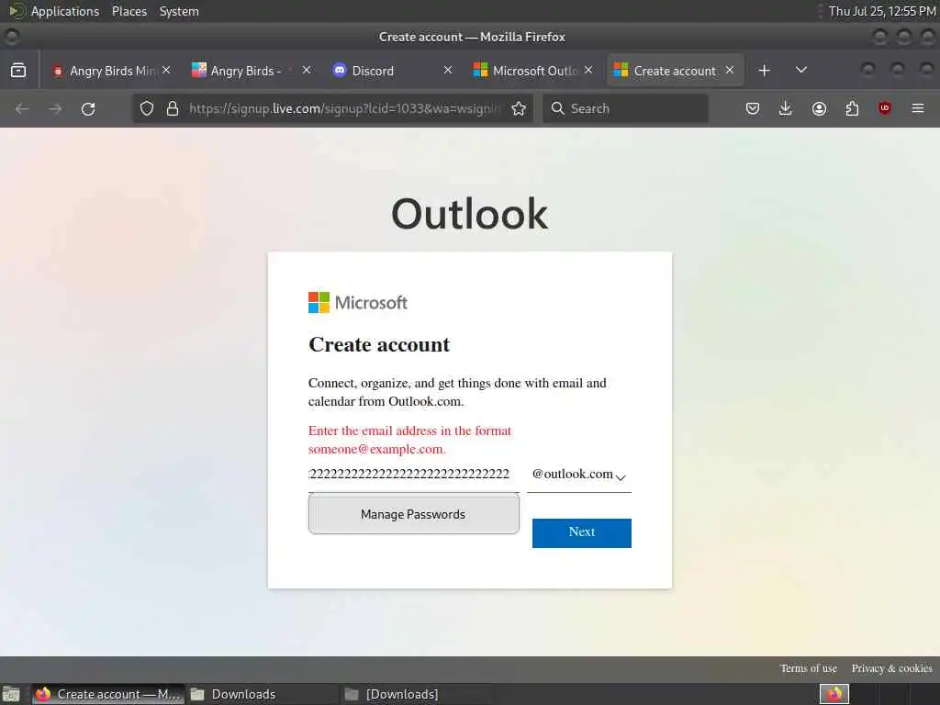Close the Microsoft Outlook tab
The width and height of the screenshot is (940, 705).
[x=588, y=70]
